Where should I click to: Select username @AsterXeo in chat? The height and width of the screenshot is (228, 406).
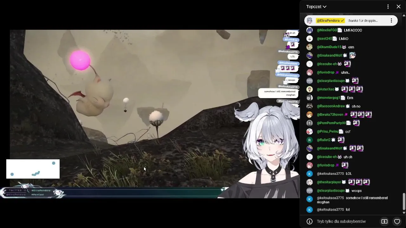[325, 89]
